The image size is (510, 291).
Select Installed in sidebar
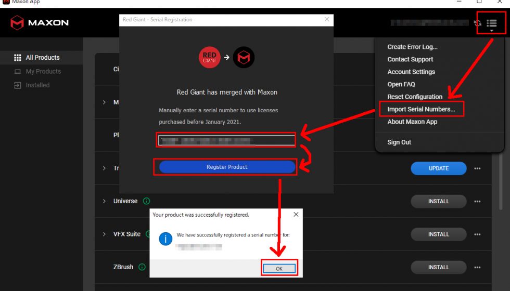[42, 85]
